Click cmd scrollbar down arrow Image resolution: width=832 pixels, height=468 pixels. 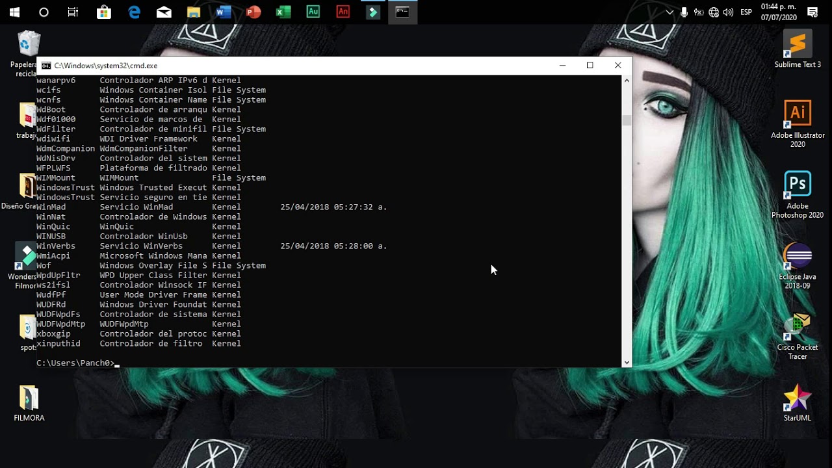click(627, 362)
